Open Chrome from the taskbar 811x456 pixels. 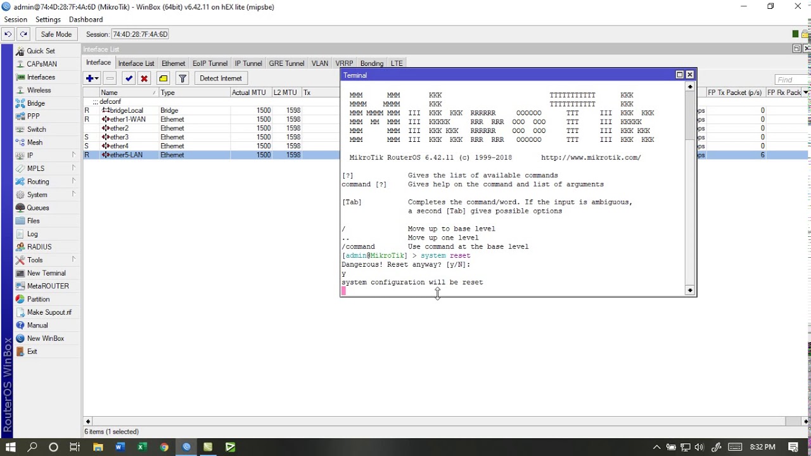tap(164, 447)
